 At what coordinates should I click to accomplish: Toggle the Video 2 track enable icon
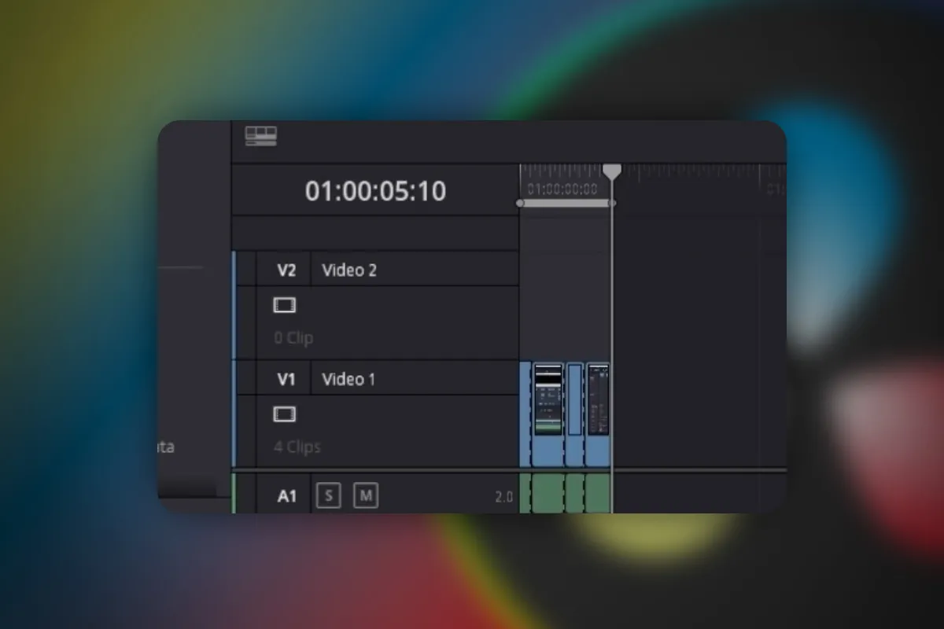point(284,305)
